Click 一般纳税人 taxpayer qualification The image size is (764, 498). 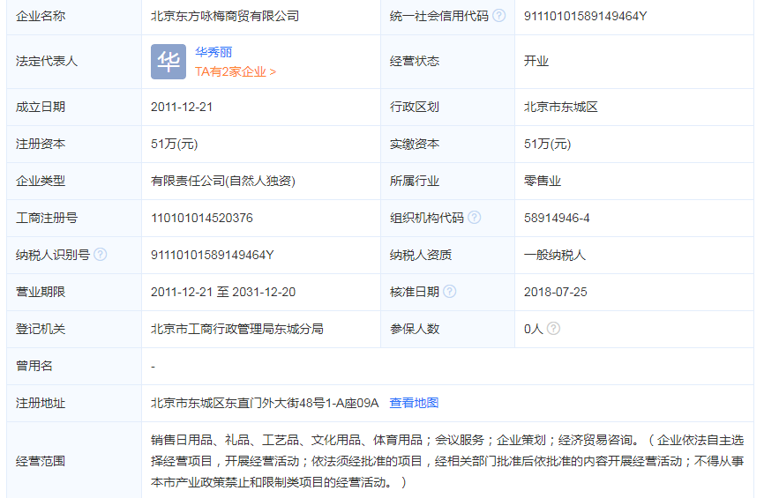point(555,255)
